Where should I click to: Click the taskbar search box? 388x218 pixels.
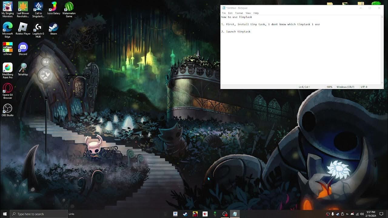(x=39, y=214)
